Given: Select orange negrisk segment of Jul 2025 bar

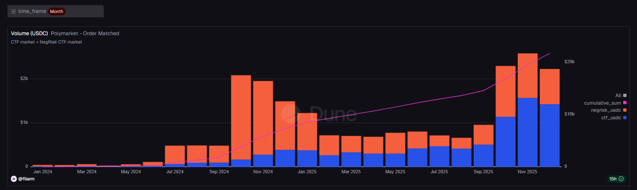Looking at the screenshot, I should (439, 141).
